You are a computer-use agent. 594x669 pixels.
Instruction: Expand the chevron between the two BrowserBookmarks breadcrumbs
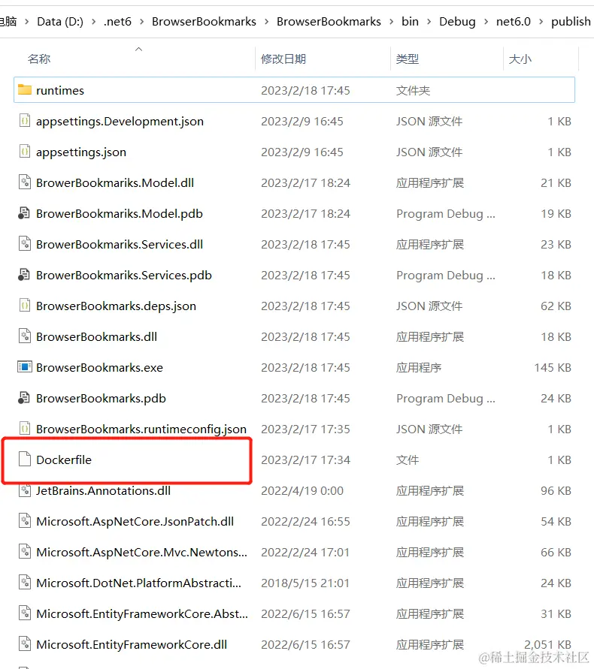coord(267,21)
